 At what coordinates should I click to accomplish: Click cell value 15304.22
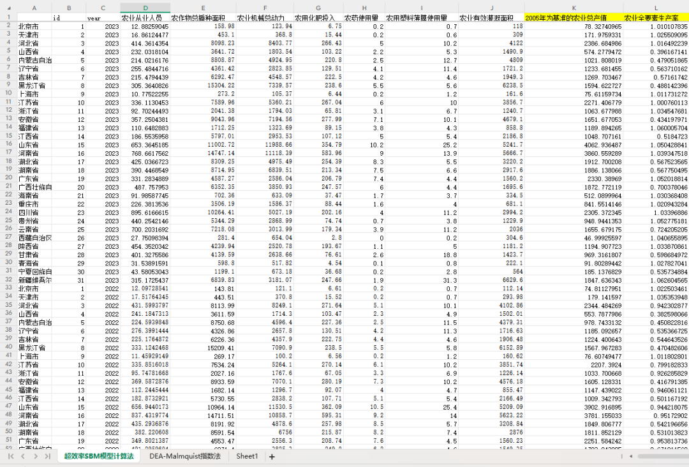203,85
